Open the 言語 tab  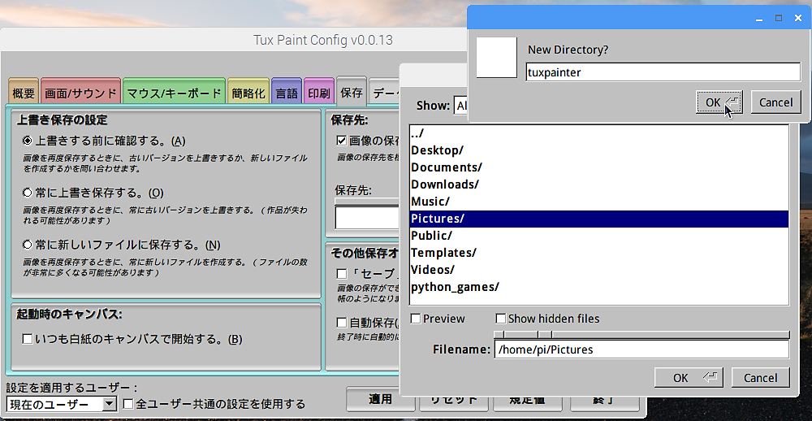(x=287, y=93)
